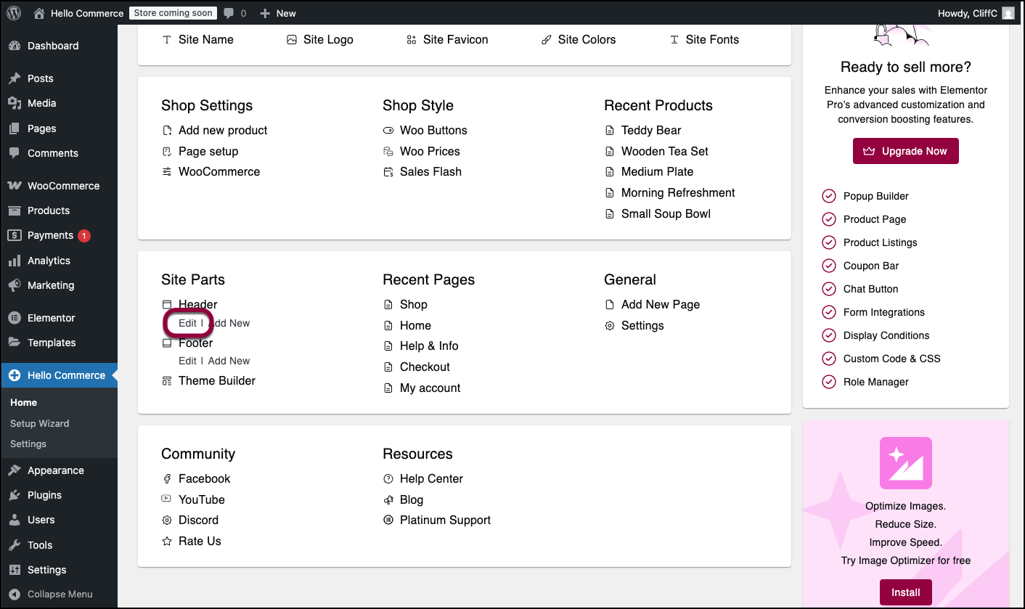Screen dimensions: 1025x609
Task: Click the Site Favicon icon
Action: 412,40
